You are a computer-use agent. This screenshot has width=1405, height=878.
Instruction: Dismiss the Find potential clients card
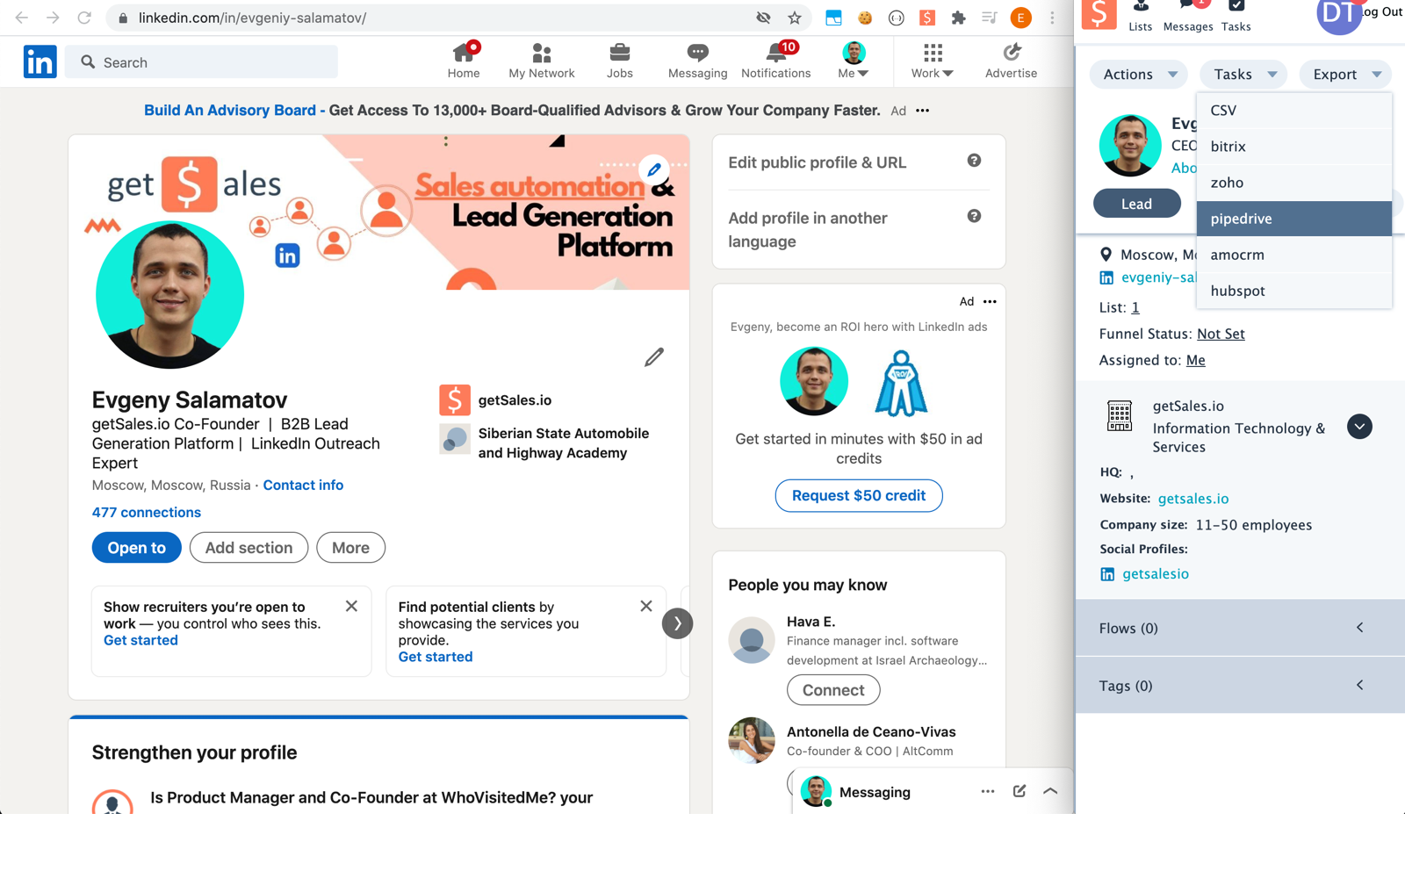pos(646,606)
